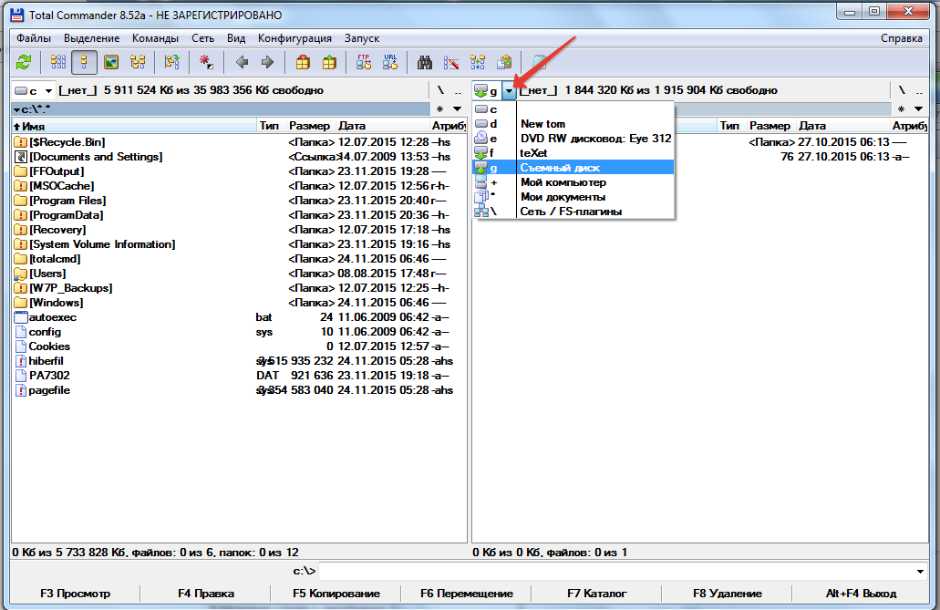Screen dimensions: 940x610
Task: Open FTP connection toolbar icon
Action: tap(364, 62)
